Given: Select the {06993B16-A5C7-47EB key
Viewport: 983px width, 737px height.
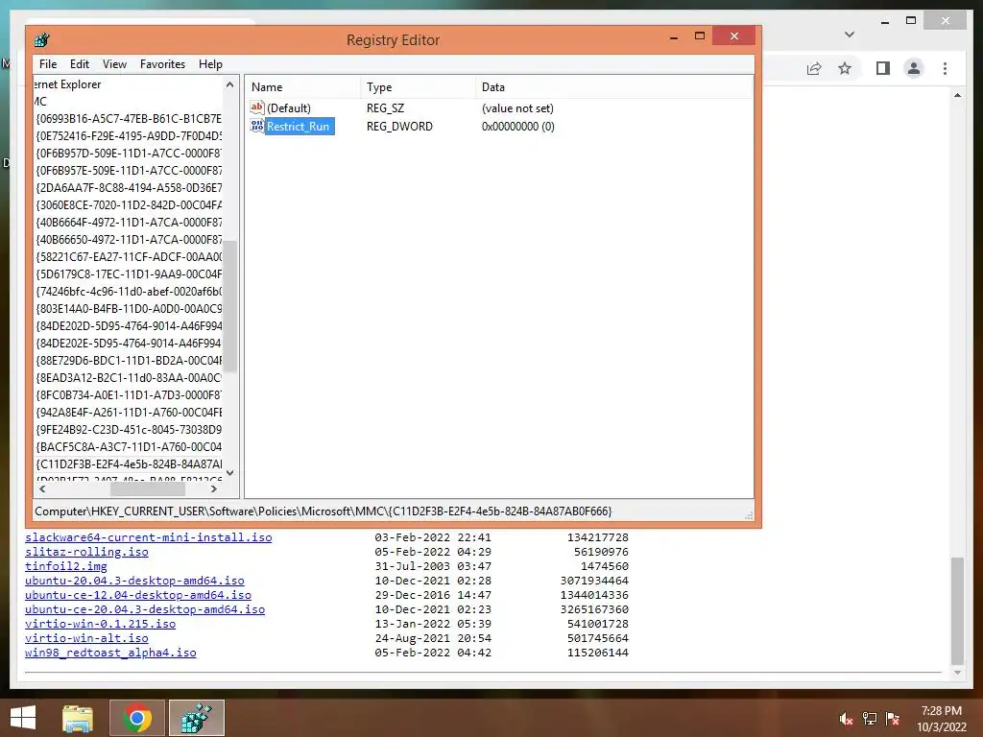Looking at the screenshot, I should [129, 118].
